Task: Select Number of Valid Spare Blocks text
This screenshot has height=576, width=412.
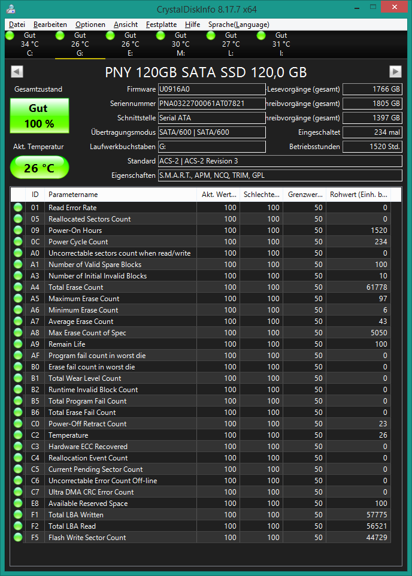Action: pyautogui.click(x=95, y=265)
